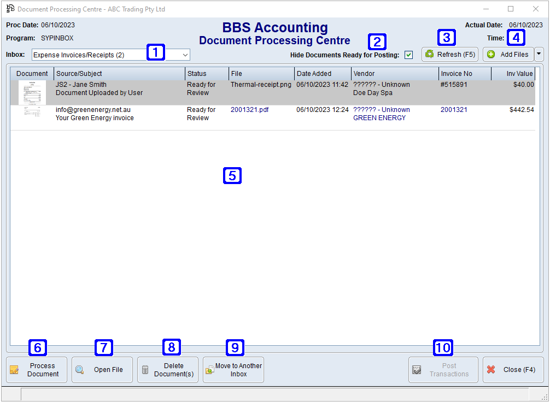550x402 pixels.
Task: Click the Open File magnifier icon
Action: (80, 370)
